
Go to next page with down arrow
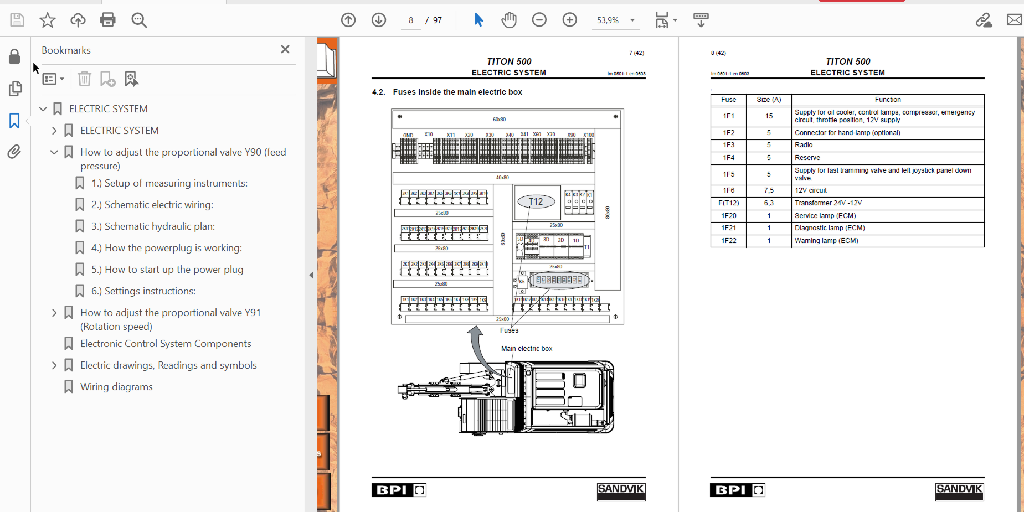tap(379, 20)
